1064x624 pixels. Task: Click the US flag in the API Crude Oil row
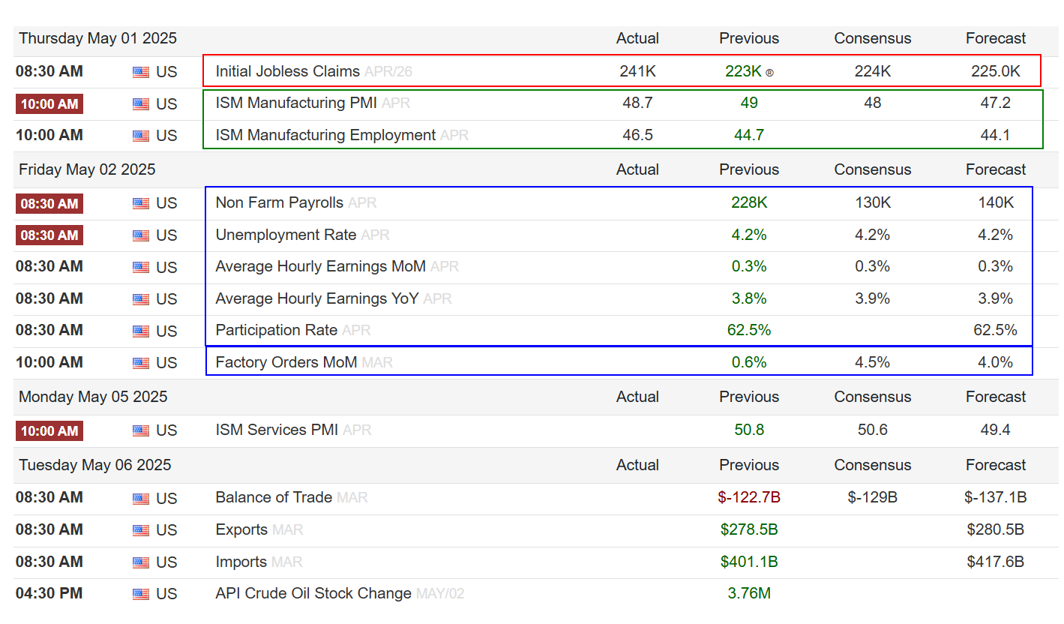tap(141, 595)
